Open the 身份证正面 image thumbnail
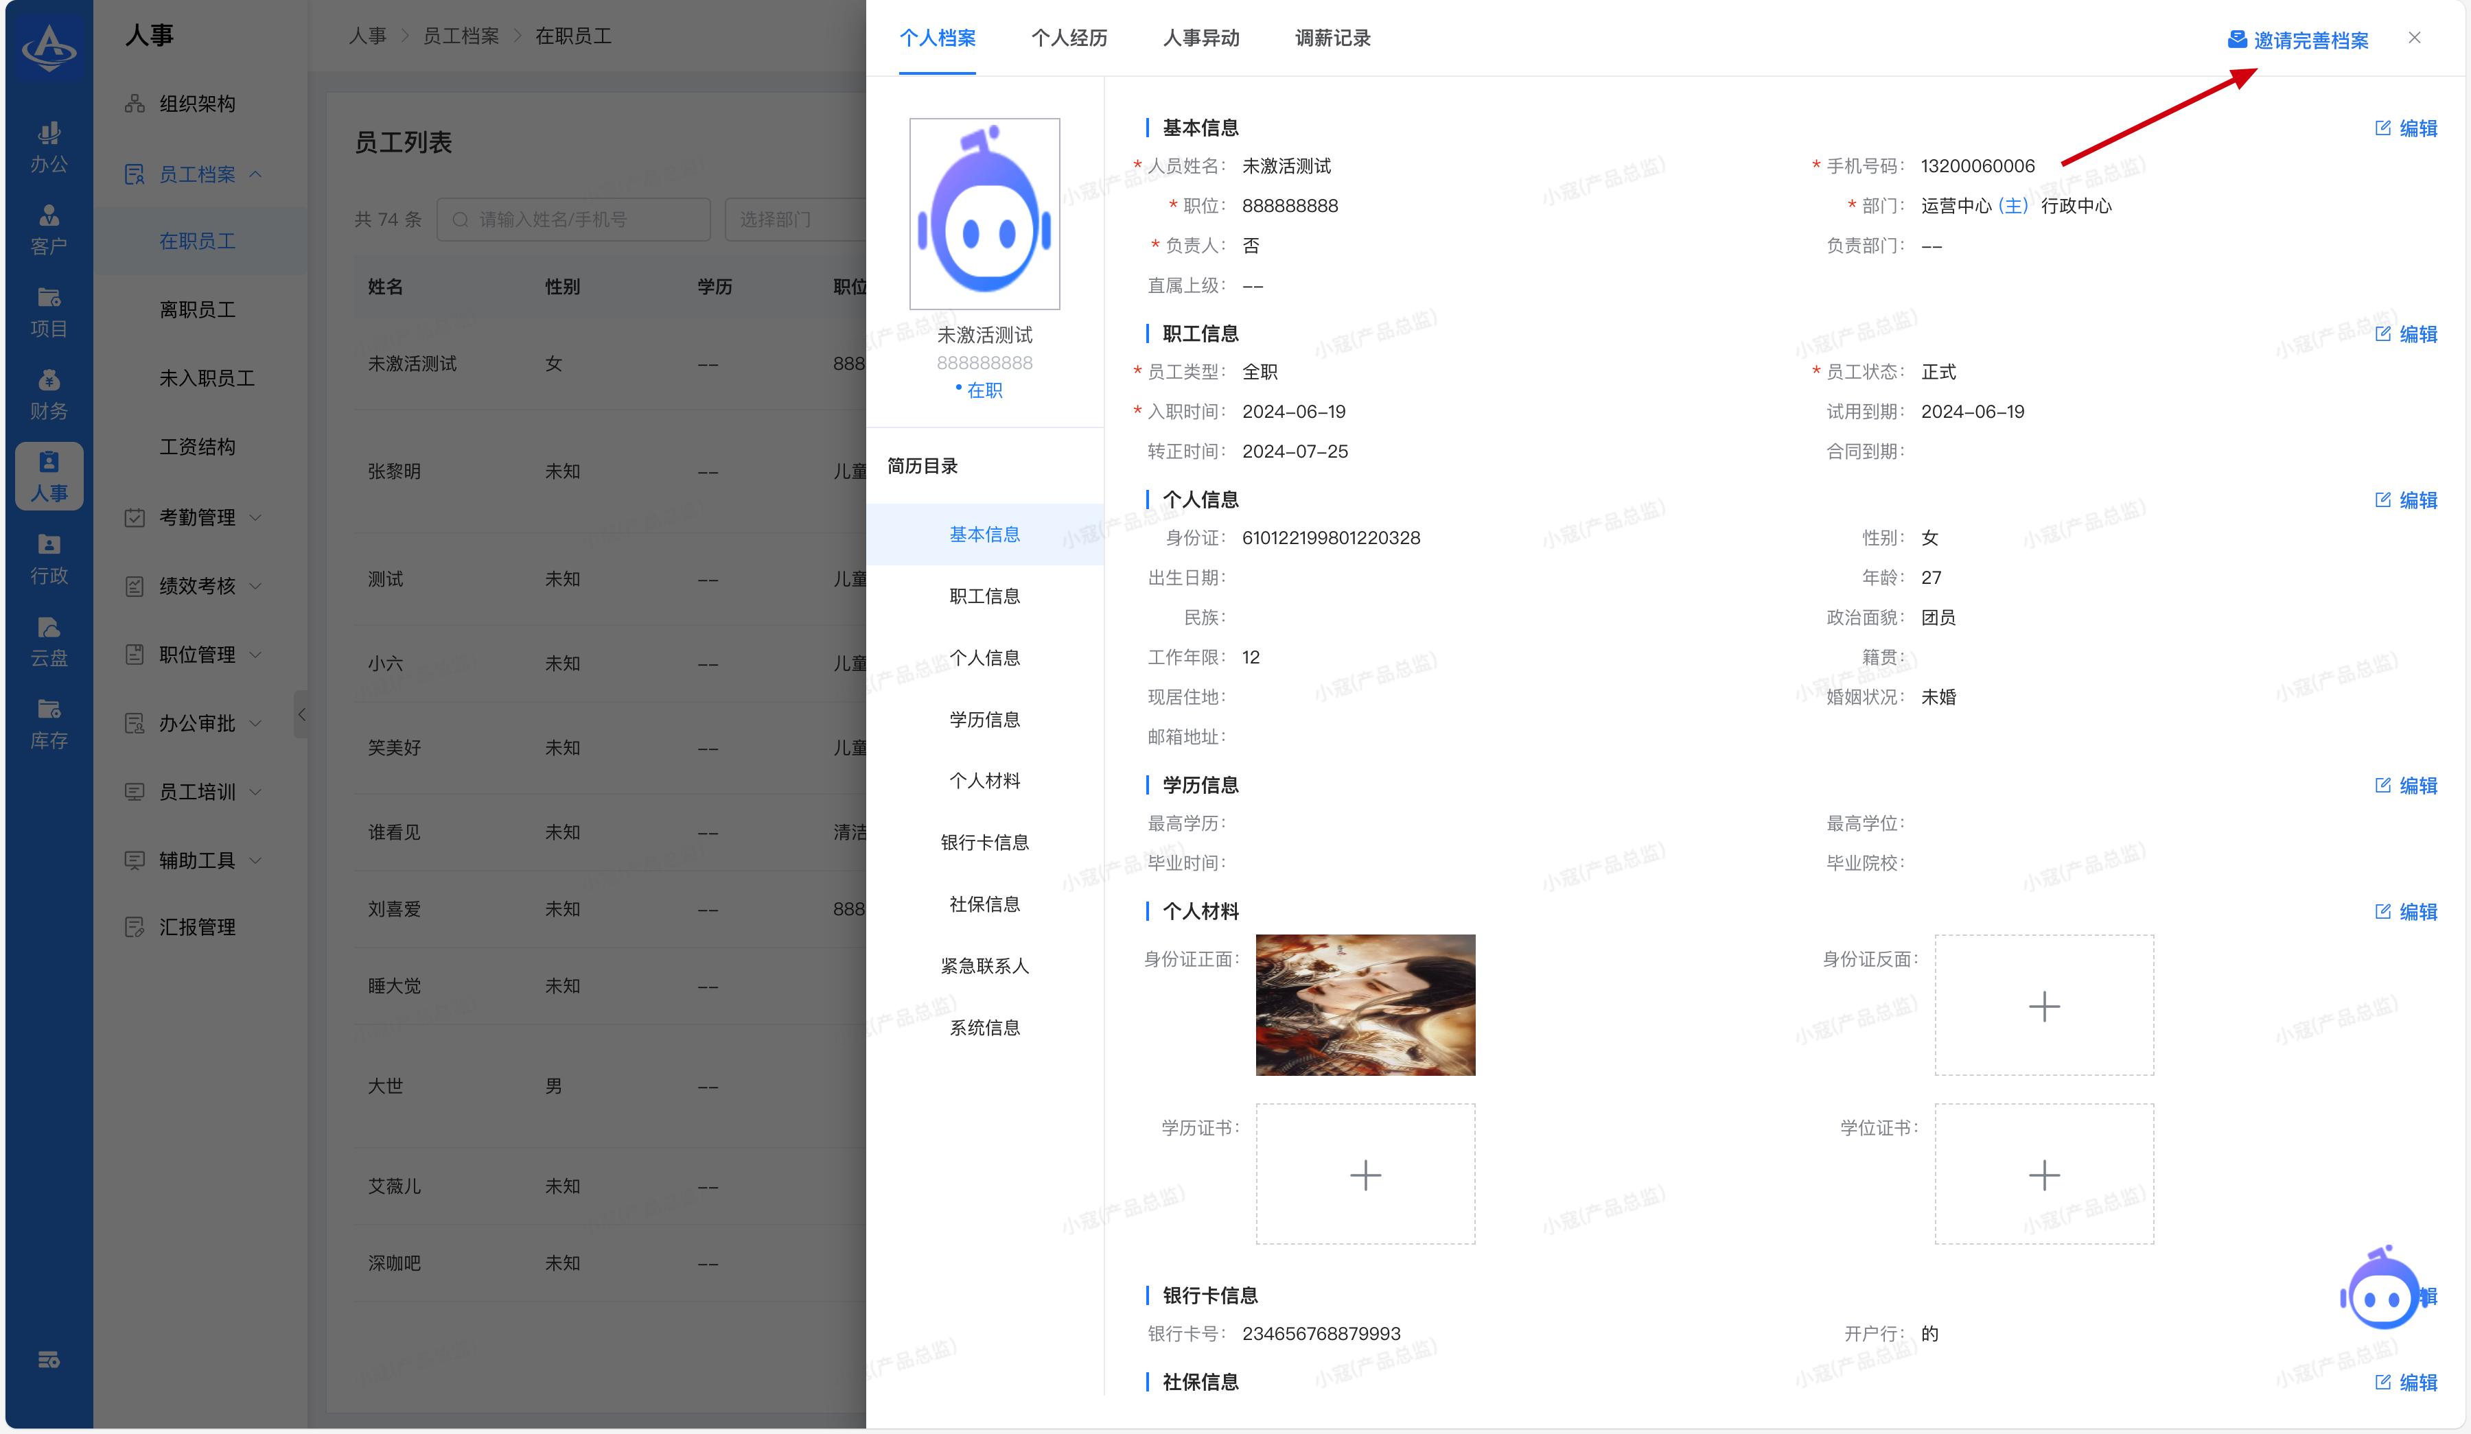Image resolution: width=2471 pixels, height=1434 pixels. tap(1365, 1004)
